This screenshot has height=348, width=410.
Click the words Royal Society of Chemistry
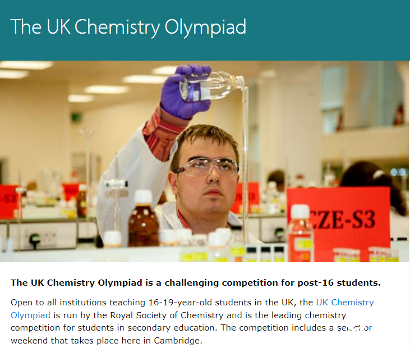pos(167,315)
